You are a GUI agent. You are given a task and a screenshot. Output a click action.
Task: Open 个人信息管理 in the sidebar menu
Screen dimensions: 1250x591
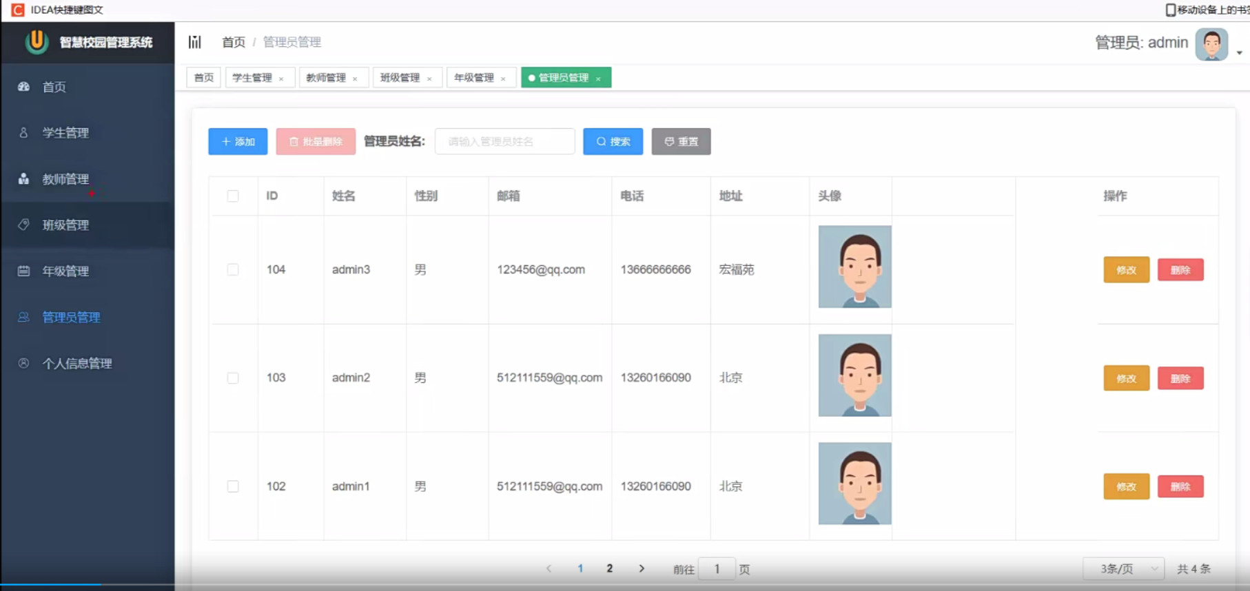pos(88,363)
